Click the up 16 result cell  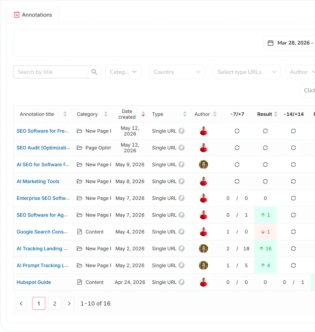click(x=265, y=249)
